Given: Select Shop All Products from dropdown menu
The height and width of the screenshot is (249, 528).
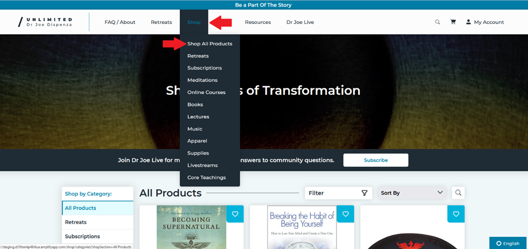Looking at the screenshot, I should 210,44.
